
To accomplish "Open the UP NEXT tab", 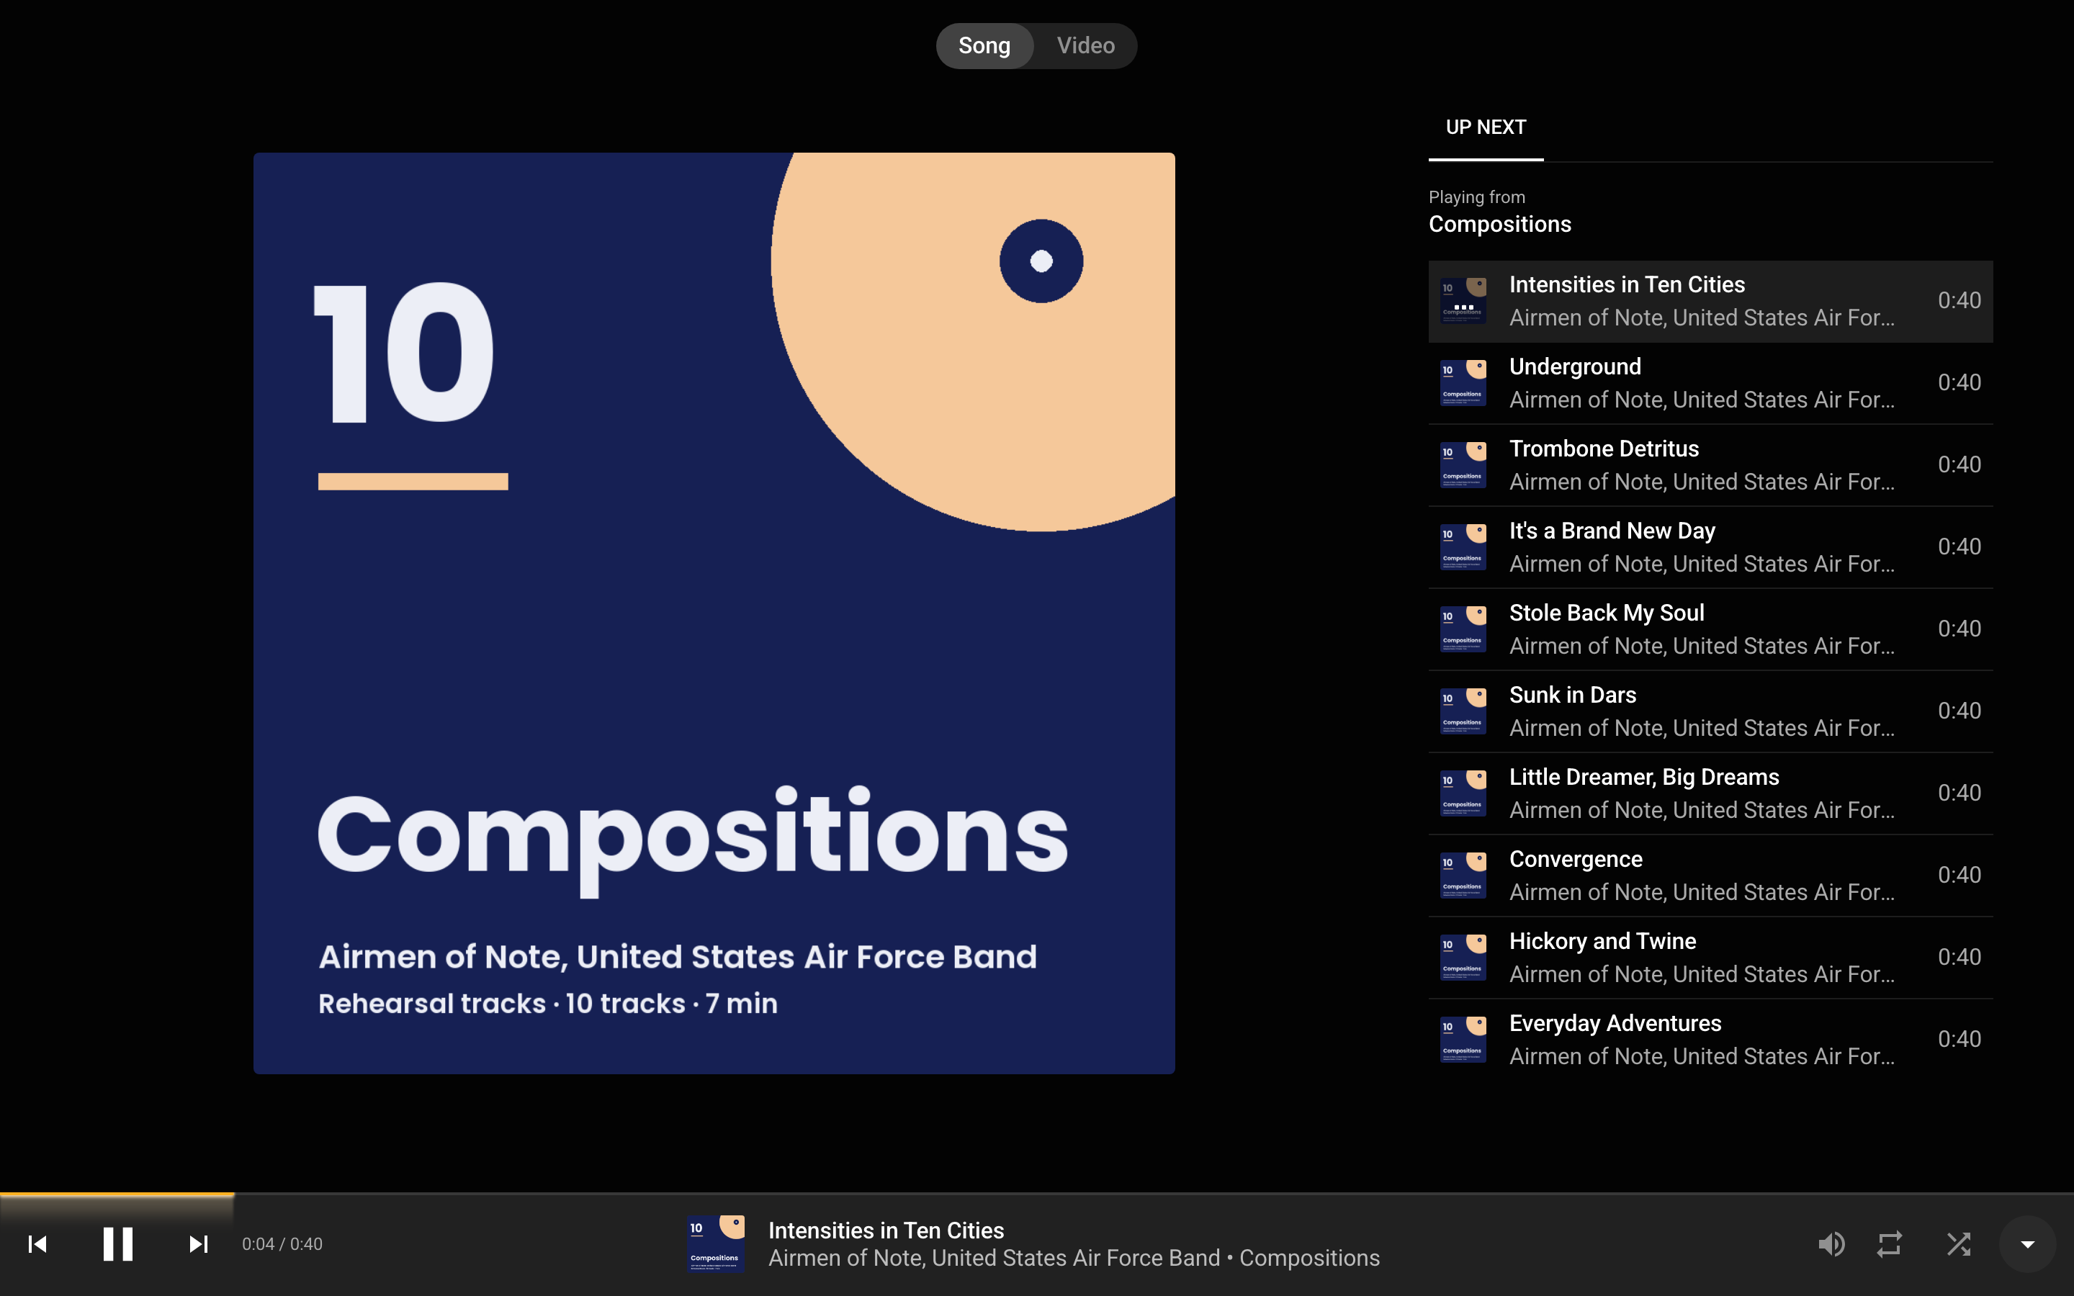I will click(x=1486, y=127).
